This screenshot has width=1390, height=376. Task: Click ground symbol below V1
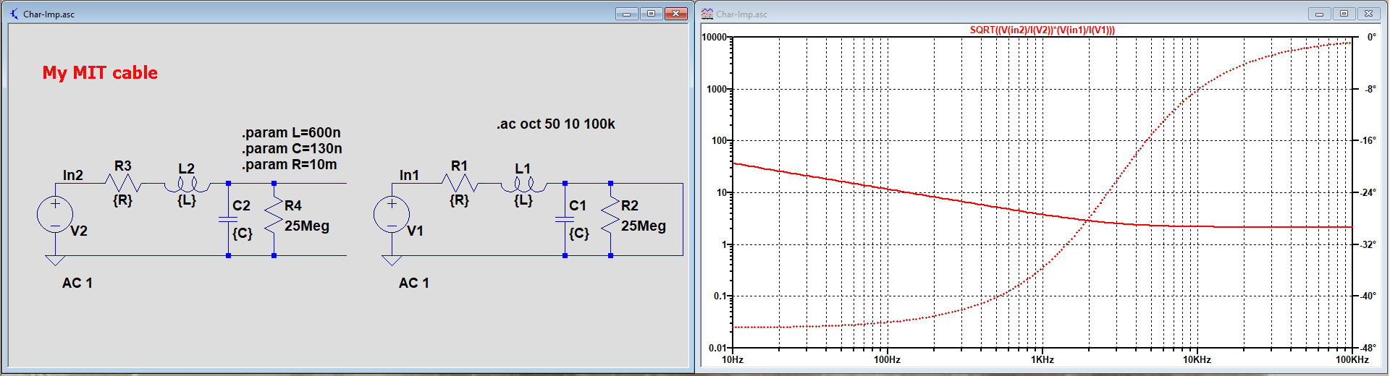392,260
